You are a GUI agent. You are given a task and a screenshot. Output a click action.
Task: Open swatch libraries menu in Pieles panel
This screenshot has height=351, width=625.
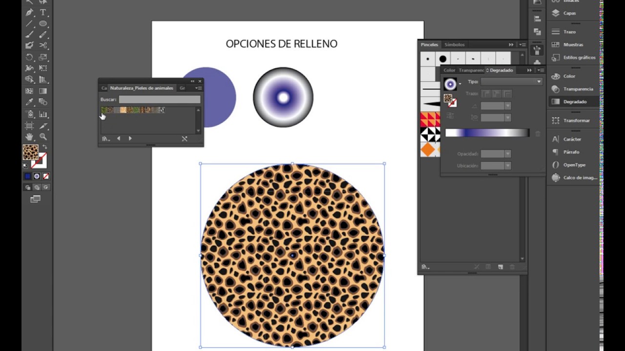pyautogui.click(x=105, y=139)
